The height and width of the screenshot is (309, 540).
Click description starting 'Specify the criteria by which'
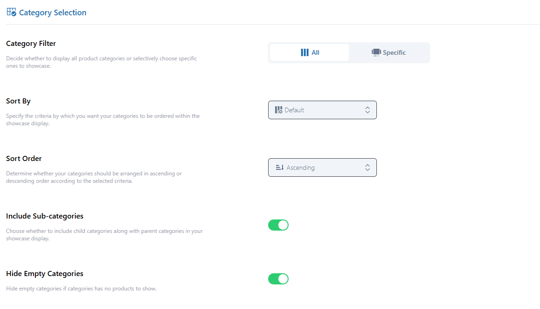pyautogui.click(x=103, y=120)
